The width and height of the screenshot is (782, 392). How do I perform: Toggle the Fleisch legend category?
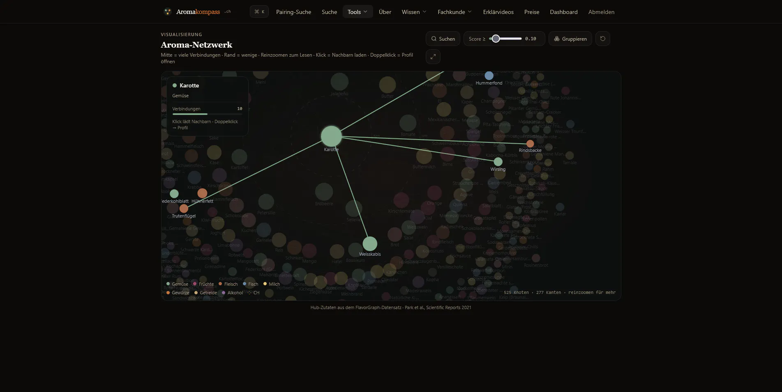pyautogui.click(x=228, y=284)
